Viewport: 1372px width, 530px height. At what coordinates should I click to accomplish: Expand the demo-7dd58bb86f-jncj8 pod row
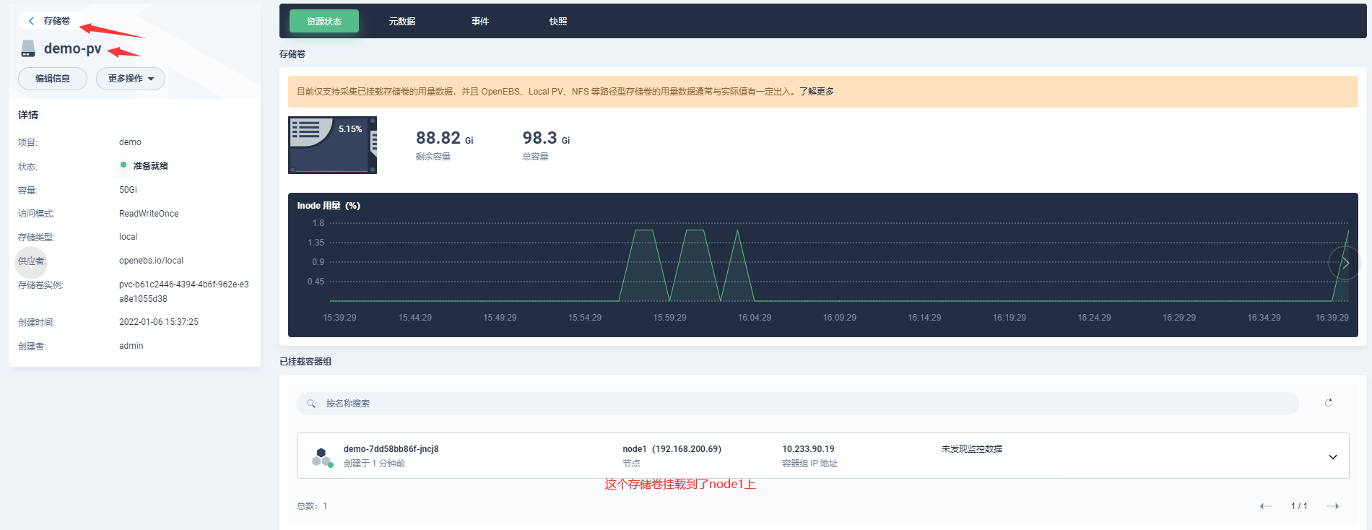tap(1332, 456)
